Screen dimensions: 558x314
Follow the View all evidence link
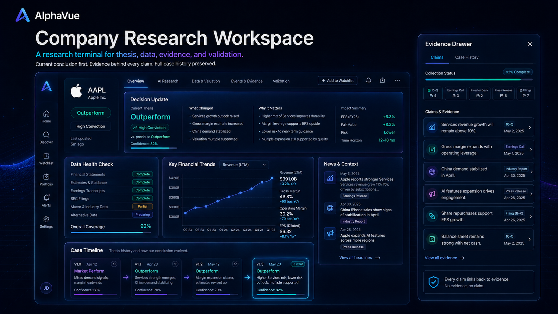click(x=445, y=258)
